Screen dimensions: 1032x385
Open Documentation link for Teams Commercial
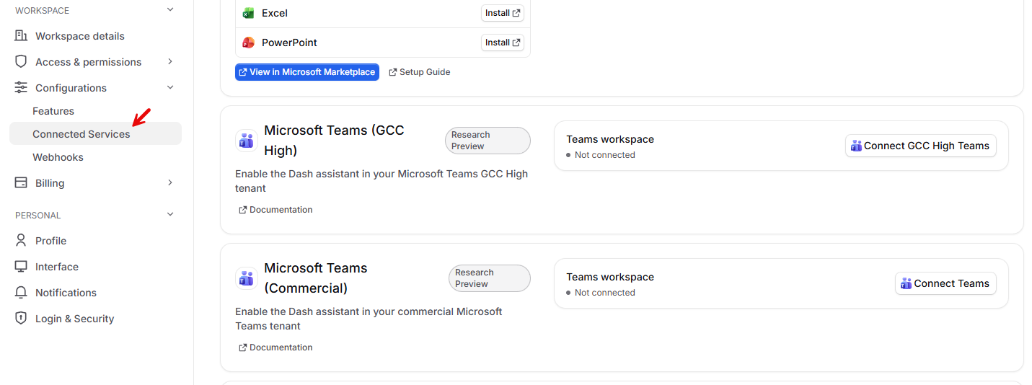click(275, 348)
